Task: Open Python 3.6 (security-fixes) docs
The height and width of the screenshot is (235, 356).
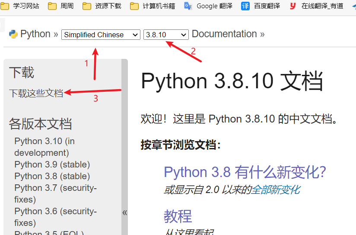Action: coord(56,217)
